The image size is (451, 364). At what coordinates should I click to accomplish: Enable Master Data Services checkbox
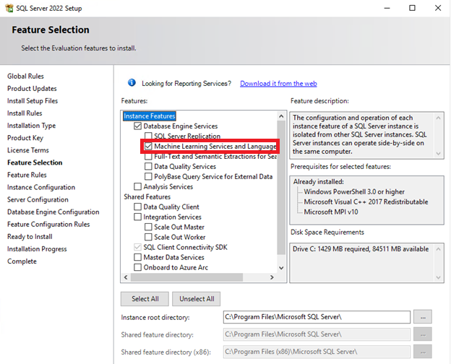(x=138, y=257)
